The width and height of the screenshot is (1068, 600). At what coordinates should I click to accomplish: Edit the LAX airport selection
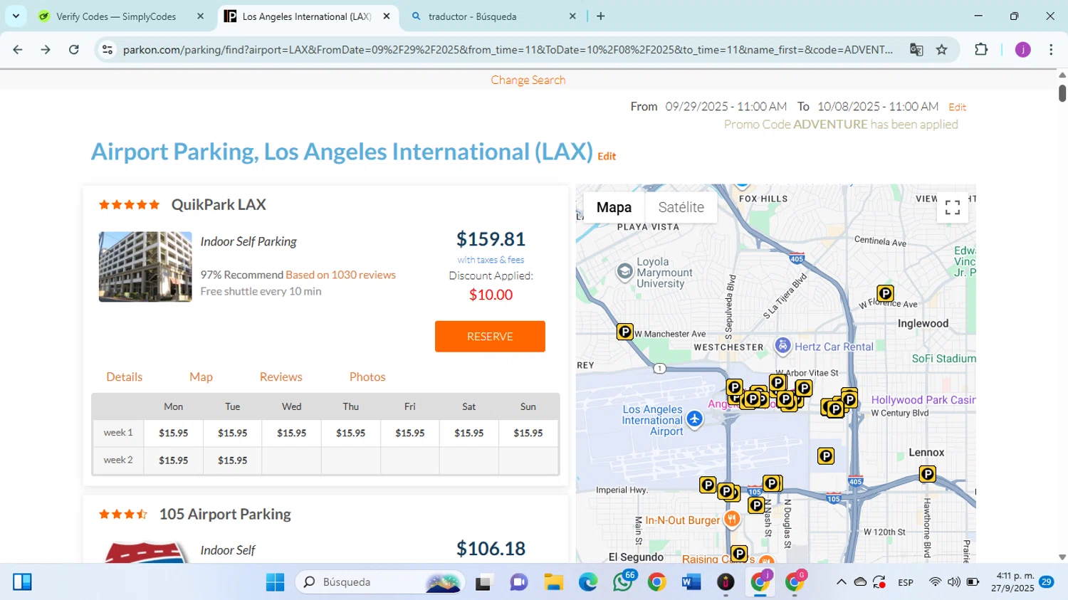coord(607,156)
